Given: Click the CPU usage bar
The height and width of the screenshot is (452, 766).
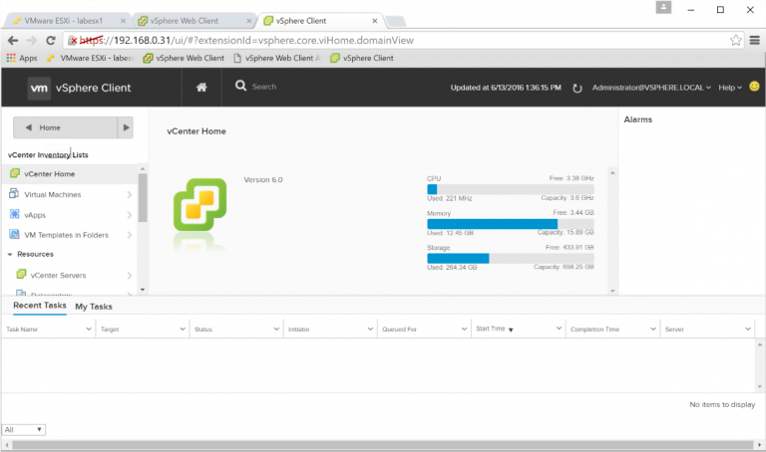Looking at the screenshot, I should [511, 189].
